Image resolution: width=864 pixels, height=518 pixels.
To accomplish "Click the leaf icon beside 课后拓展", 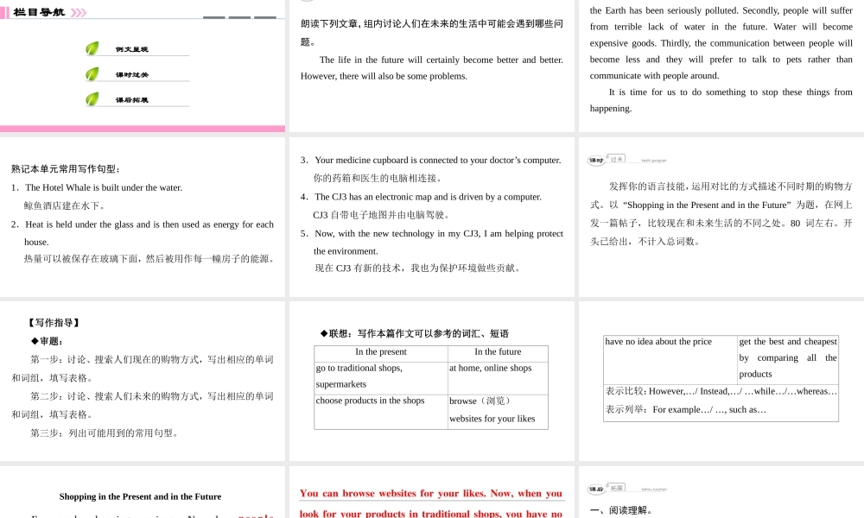I will (x=92, y=99).
